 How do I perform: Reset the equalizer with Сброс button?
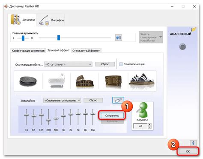click(x=93, y=100)
